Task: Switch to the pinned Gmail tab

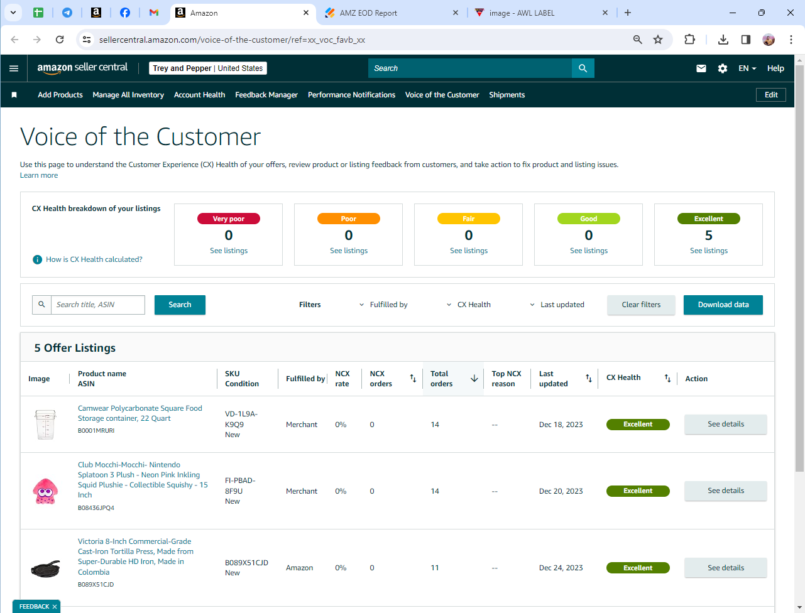Action: tap(154, 13)
